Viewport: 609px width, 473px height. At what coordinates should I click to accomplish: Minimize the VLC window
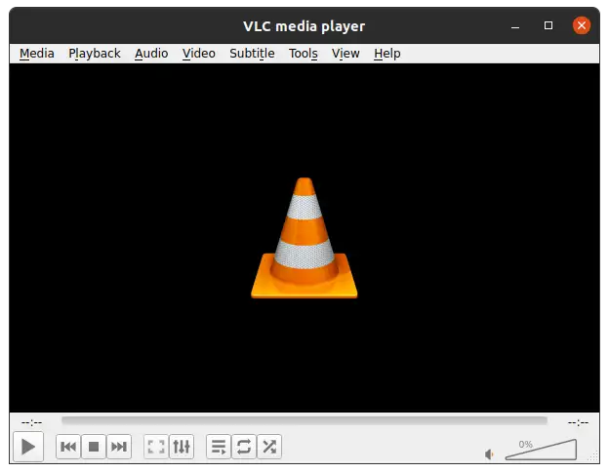[515, 26]
